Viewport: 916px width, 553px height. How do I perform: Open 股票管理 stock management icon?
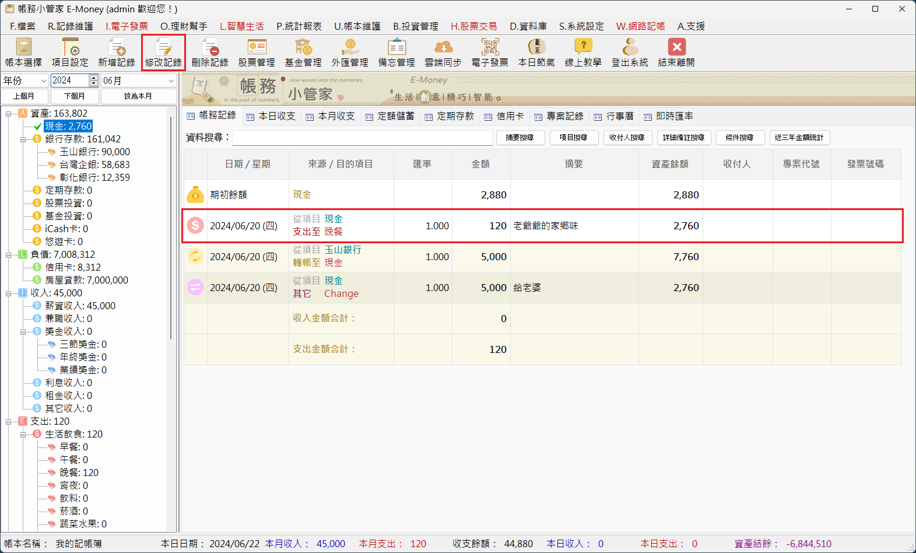tap(257, 52)
